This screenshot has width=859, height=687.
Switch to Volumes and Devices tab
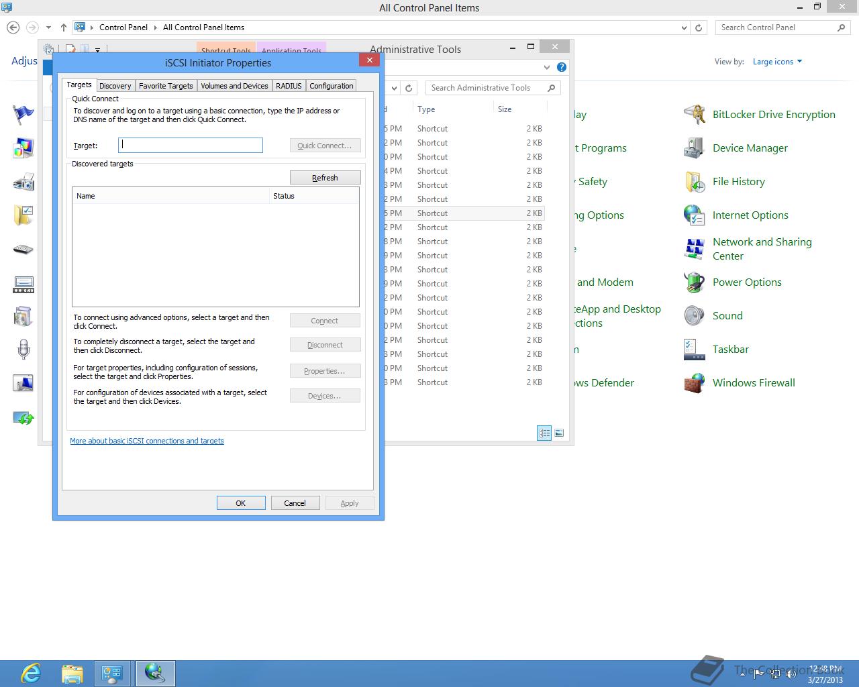(234, 86)
